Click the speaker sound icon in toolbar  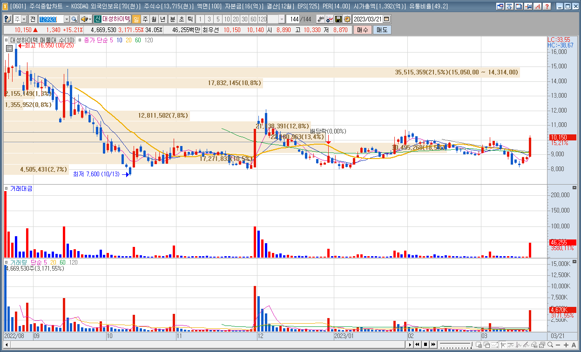point(84,19)
